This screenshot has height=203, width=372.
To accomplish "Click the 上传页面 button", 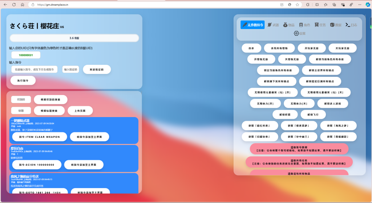I will coord(80,111).
